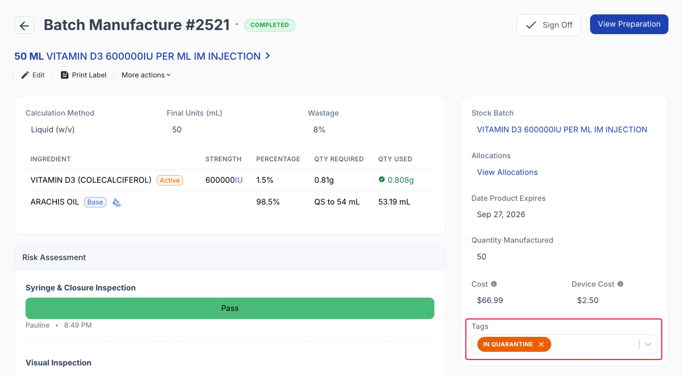Click the Base badge on Arachis Oil

coord(95,202)
